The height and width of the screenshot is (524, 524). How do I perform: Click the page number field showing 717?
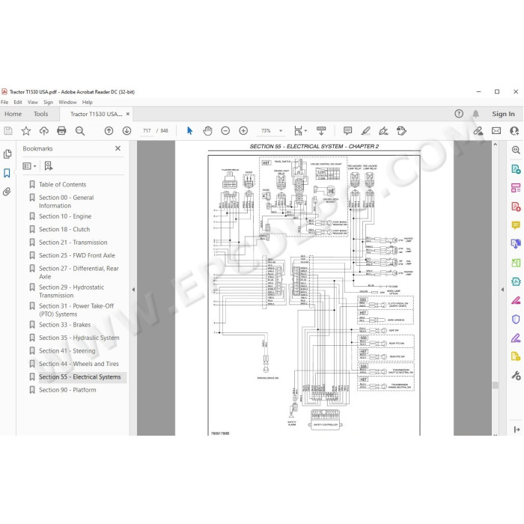(147, 131)
